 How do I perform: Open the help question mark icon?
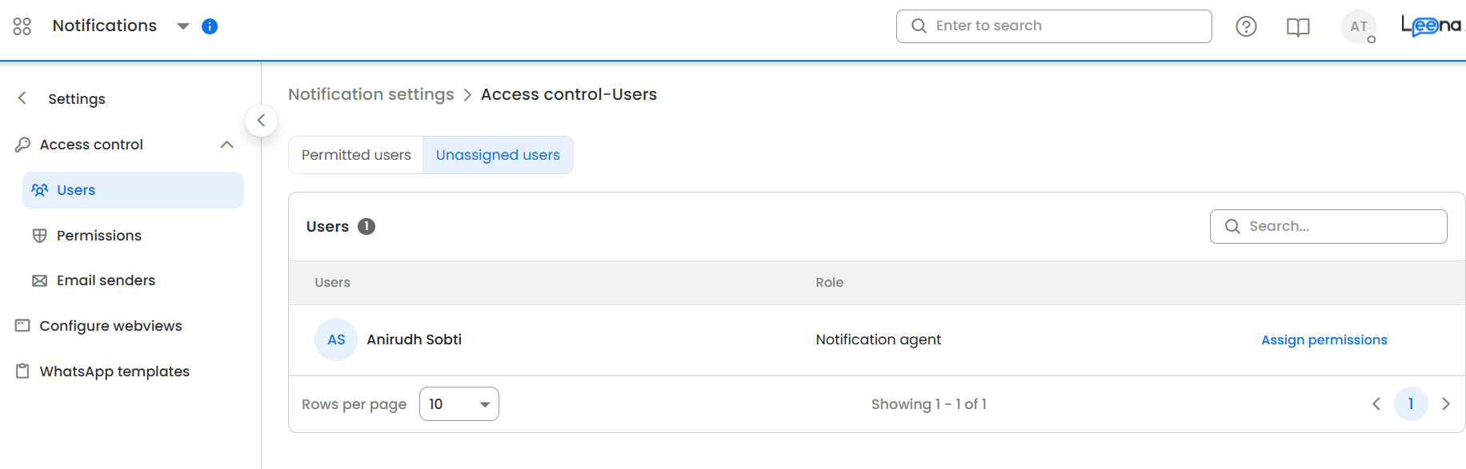click(x=1246, y=26)
